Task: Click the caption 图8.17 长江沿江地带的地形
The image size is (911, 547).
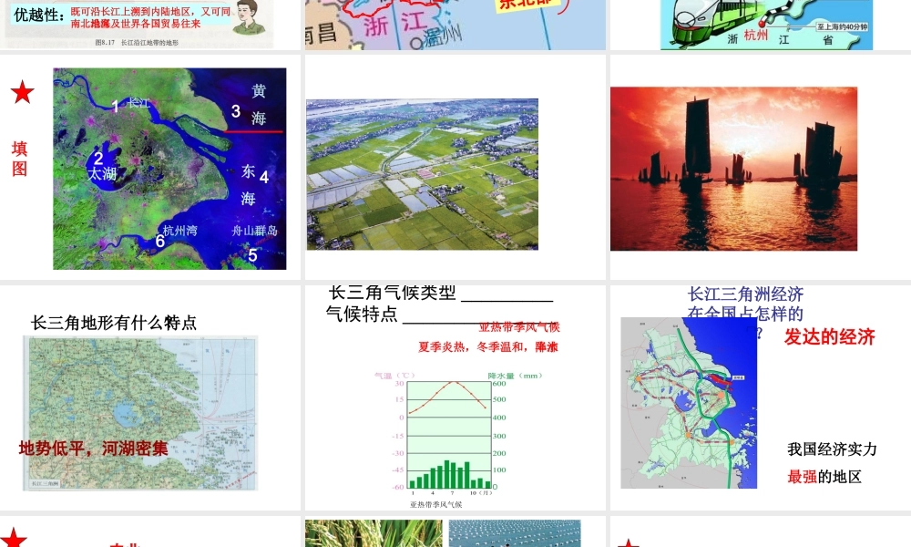Action: [138, 43]
